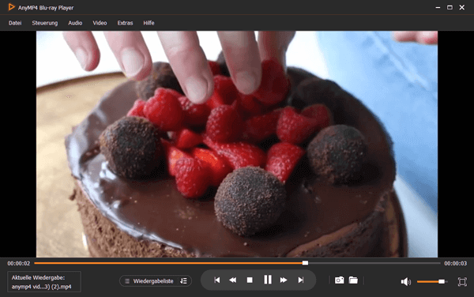Fast forward the video
474x297 pixels.
click(284, 280)
